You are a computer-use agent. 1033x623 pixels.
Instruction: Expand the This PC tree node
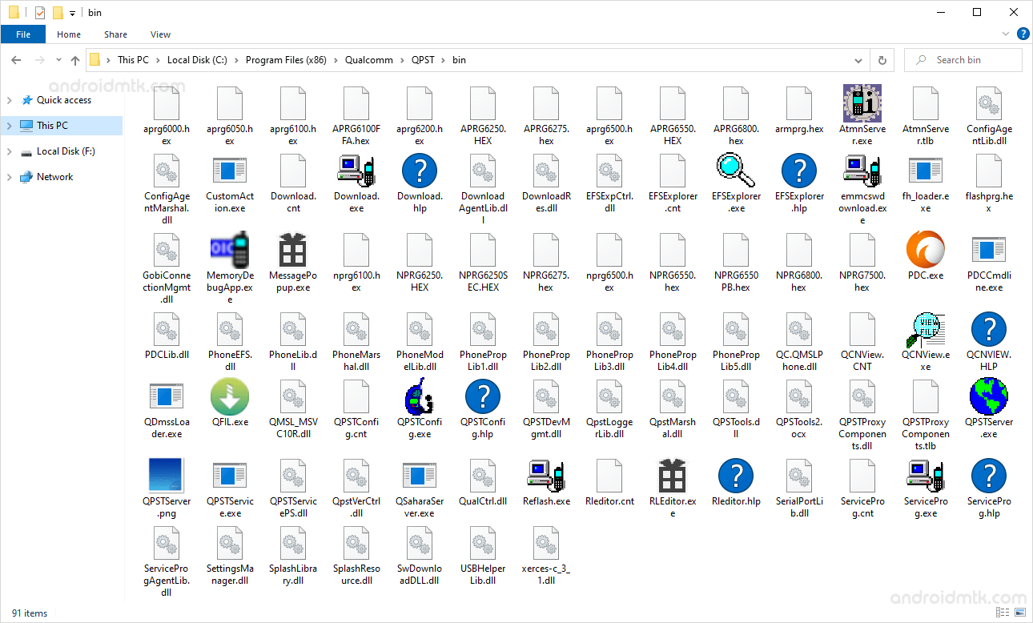click(x=10, y=126)
